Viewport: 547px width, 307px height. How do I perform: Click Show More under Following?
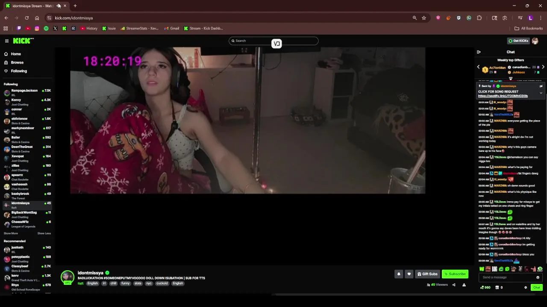click(11, 233)
